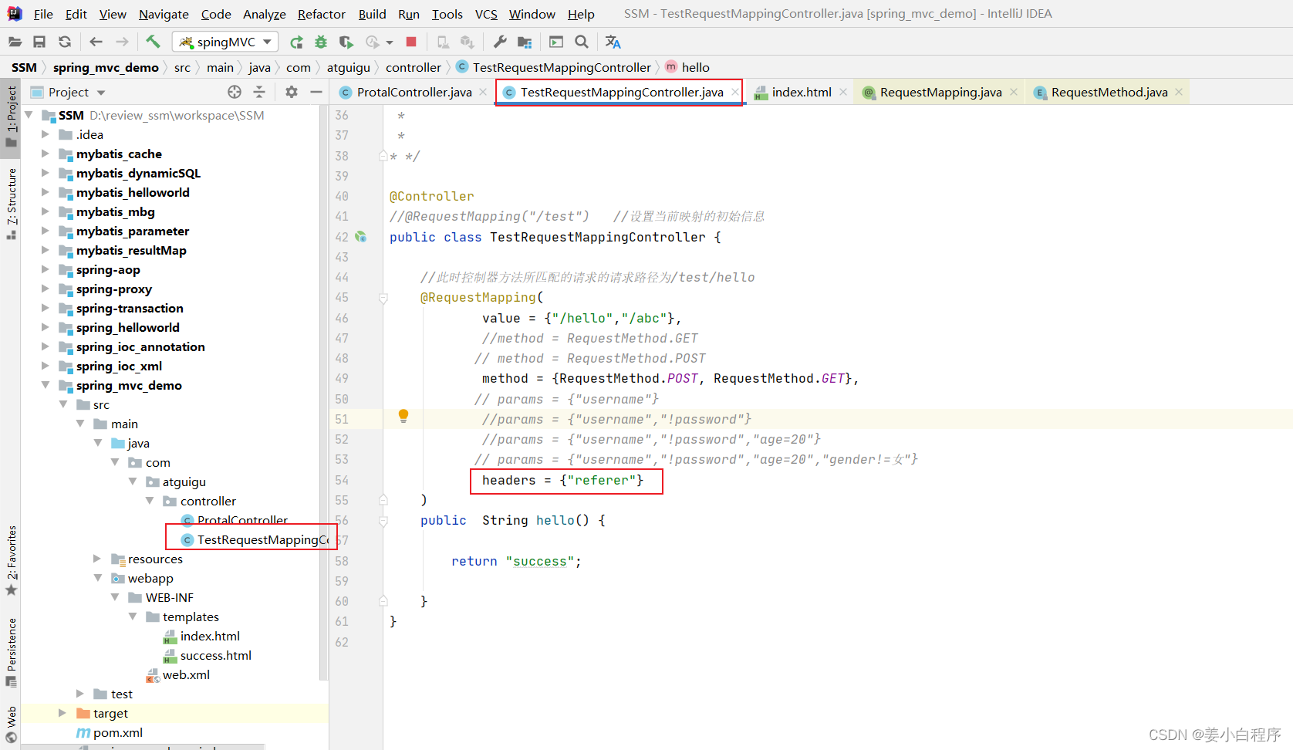Open Project Structure toolbar icon

click(525, 42)
